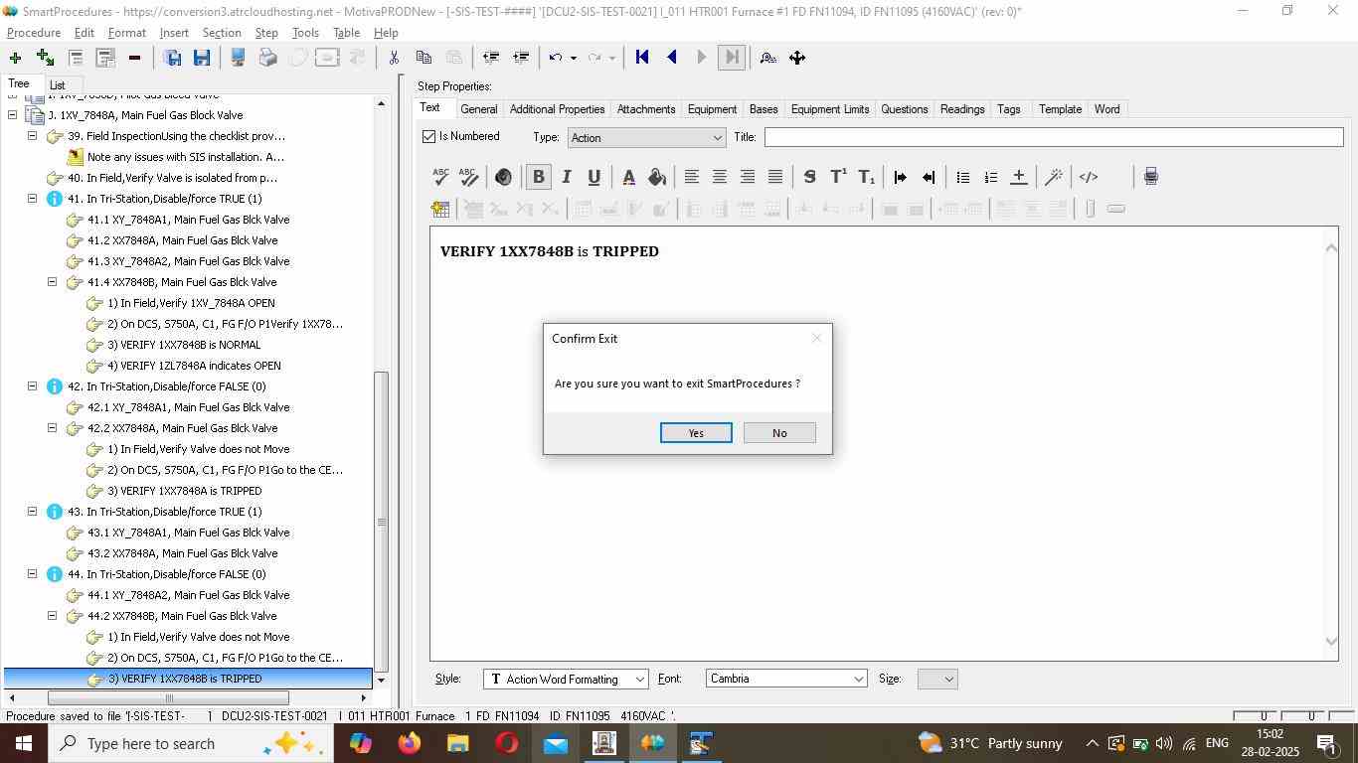Click the Windows Start button
This screenshot has width=1358, height=763.
click(23, 743)
